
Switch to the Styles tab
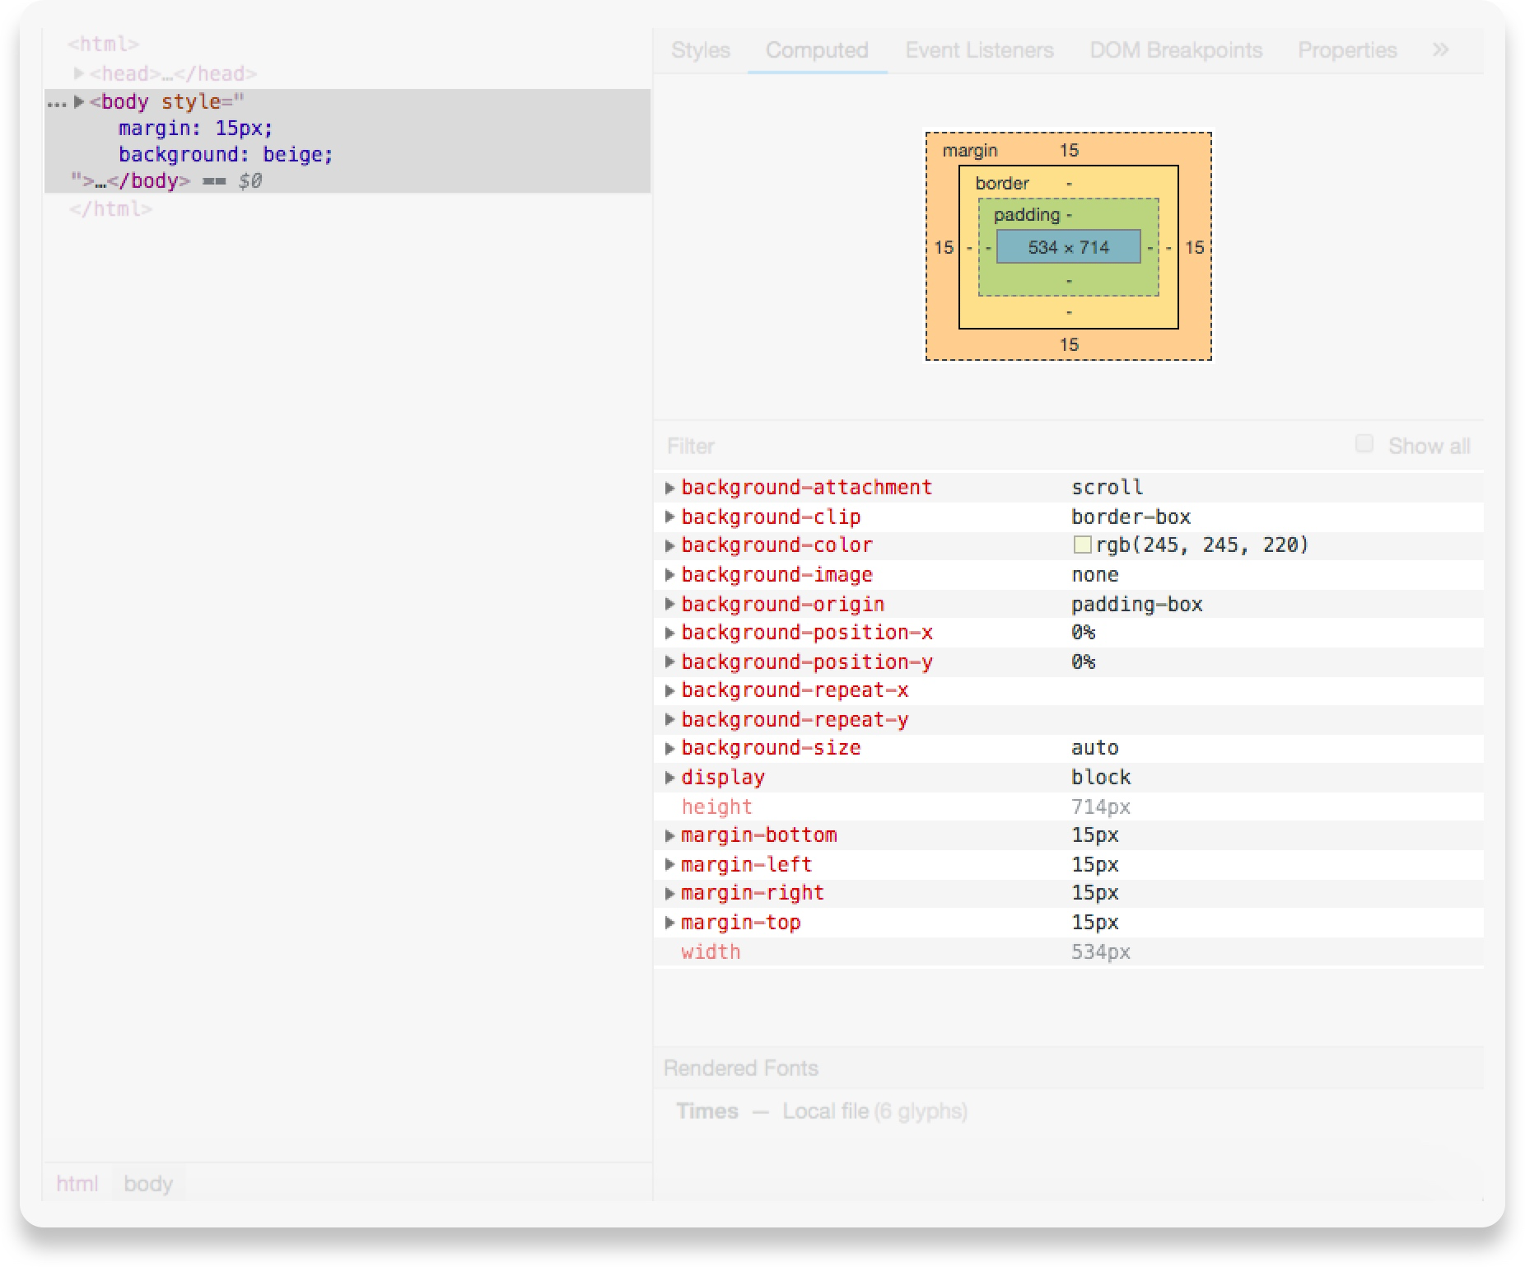pyautogui.click(x=701, y=50)
